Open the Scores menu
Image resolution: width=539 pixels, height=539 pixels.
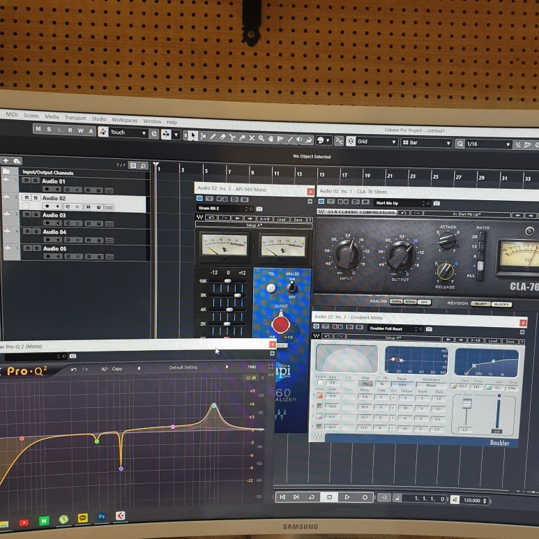31,116
